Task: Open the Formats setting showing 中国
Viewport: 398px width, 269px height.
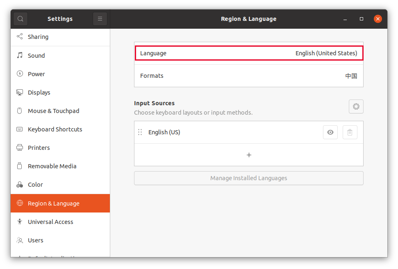Action: click(x=249, y=76)
